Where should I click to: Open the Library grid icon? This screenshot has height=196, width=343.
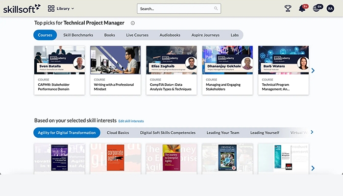click(x=51, y=8)
